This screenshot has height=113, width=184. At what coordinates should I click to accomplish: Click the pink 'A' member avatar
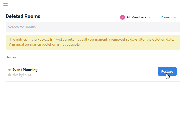click(x=122, y=17)
